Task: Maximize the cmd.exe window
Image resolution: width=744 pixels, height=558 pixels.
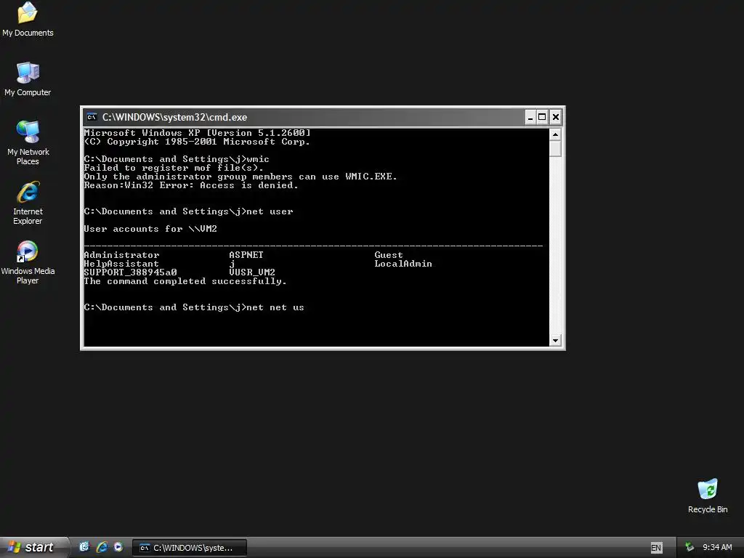Action: click(x=542, y=117)
